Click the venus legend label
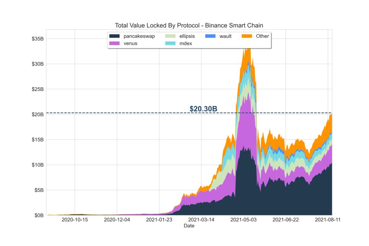This screenshot has width=369, height=246. pyautogui.click(x=130, y=43)
